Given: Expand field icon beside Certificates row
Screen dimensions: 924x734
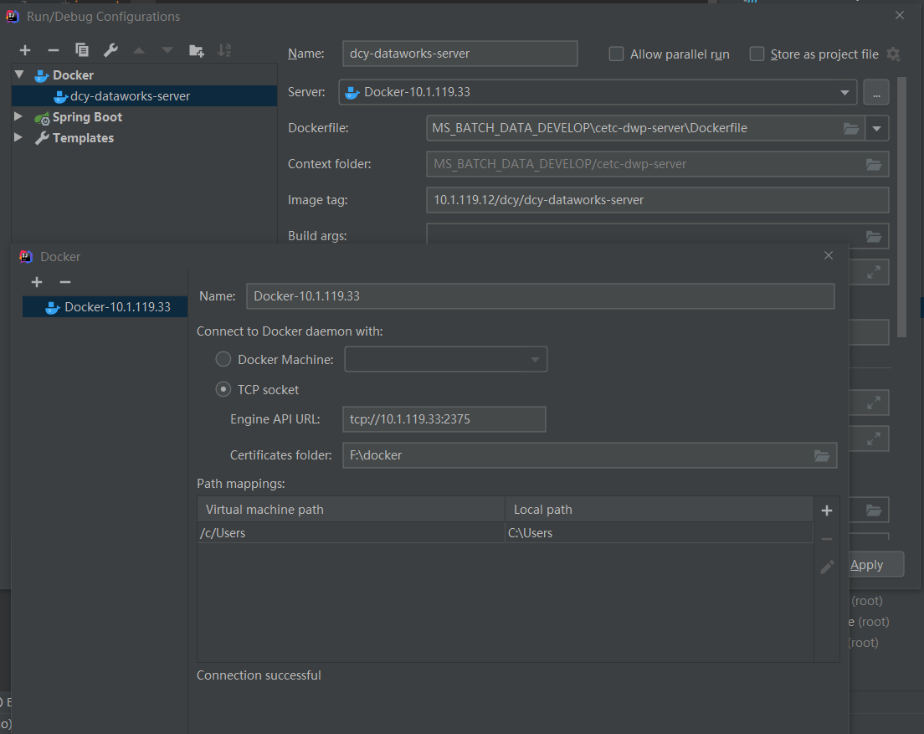Looking at the screenshot, I should click(x=873, y=439).
